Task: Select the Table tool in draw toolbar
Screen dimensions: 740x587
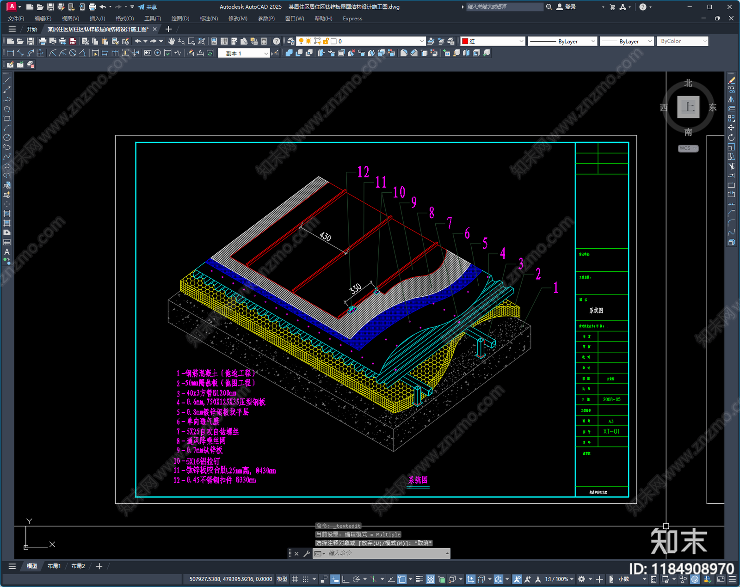Action: tap(7, 242)
